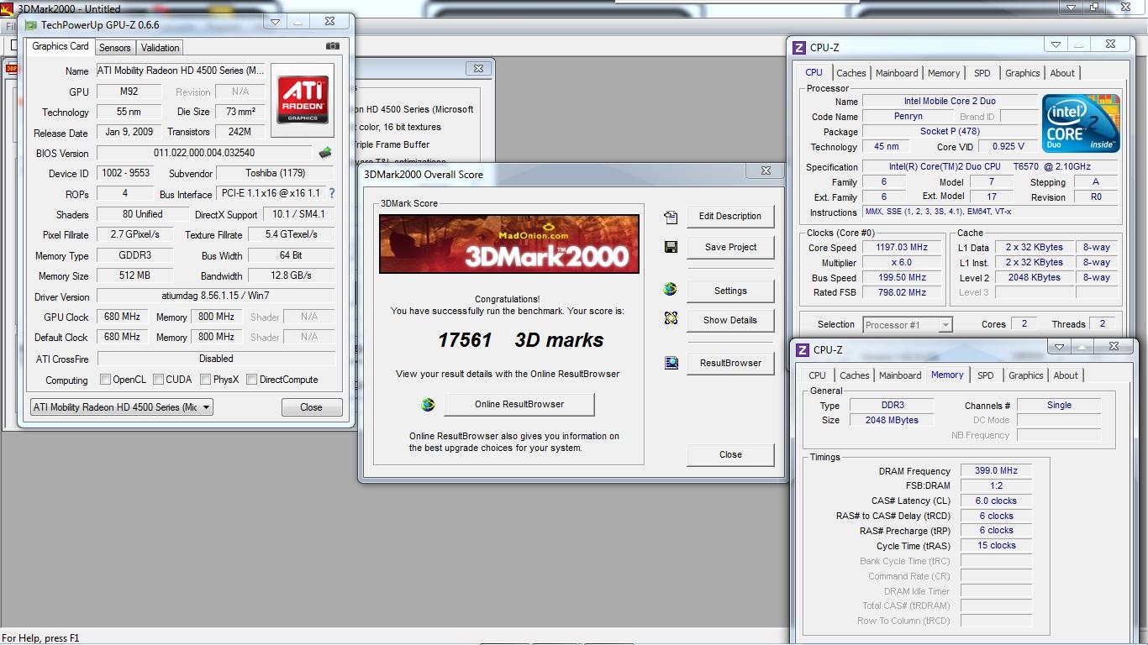Viewport: 1148px width, 645px height.
Task: Click the 3DMark2000 main window title icon
Action: click(8, 8)
